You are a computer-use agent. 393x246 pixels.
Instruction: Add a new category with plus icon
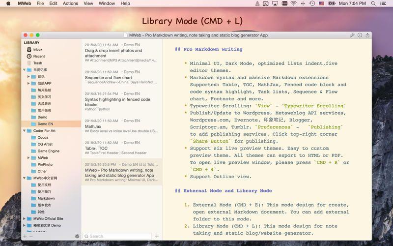(25, 236)
